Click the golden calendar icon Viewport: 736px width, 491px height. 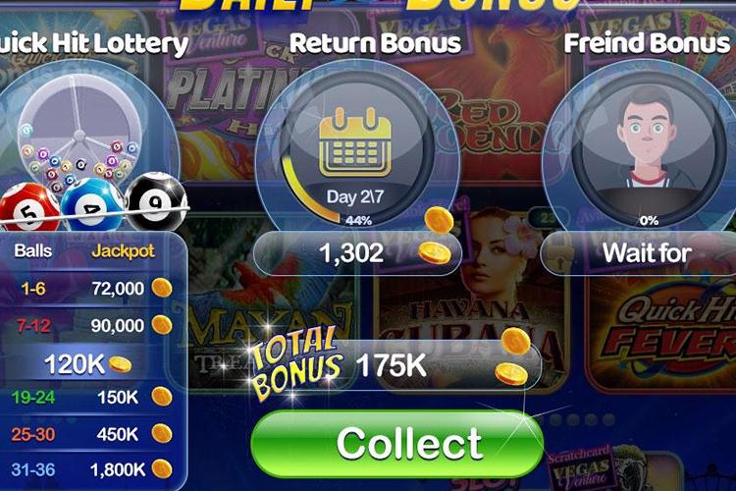(x=355, y=141)
